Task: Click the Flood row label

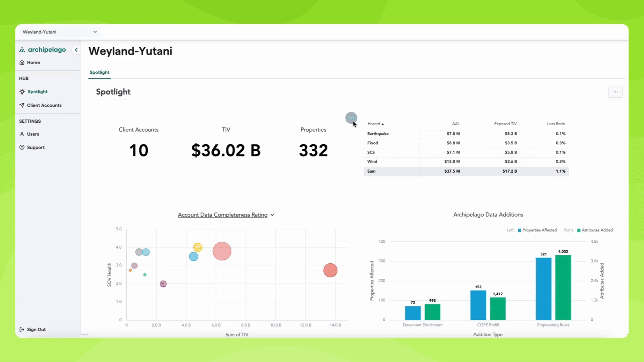Action: (x=372, y=143)
